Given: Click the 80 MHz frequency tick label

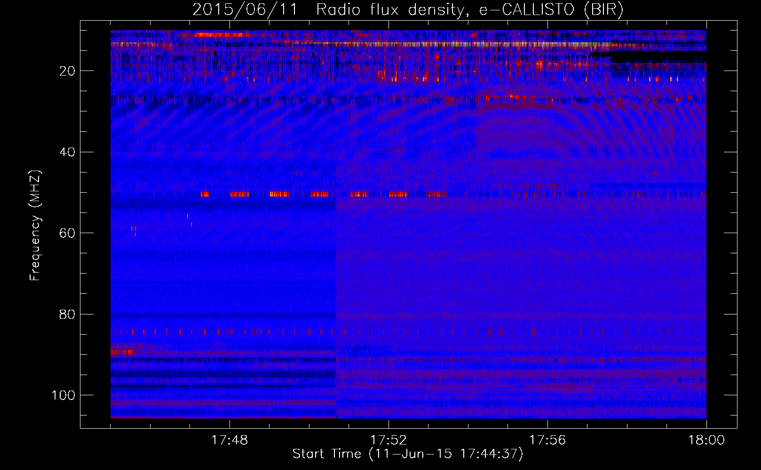Looking at the screenshot, I should tap(67, 314).
